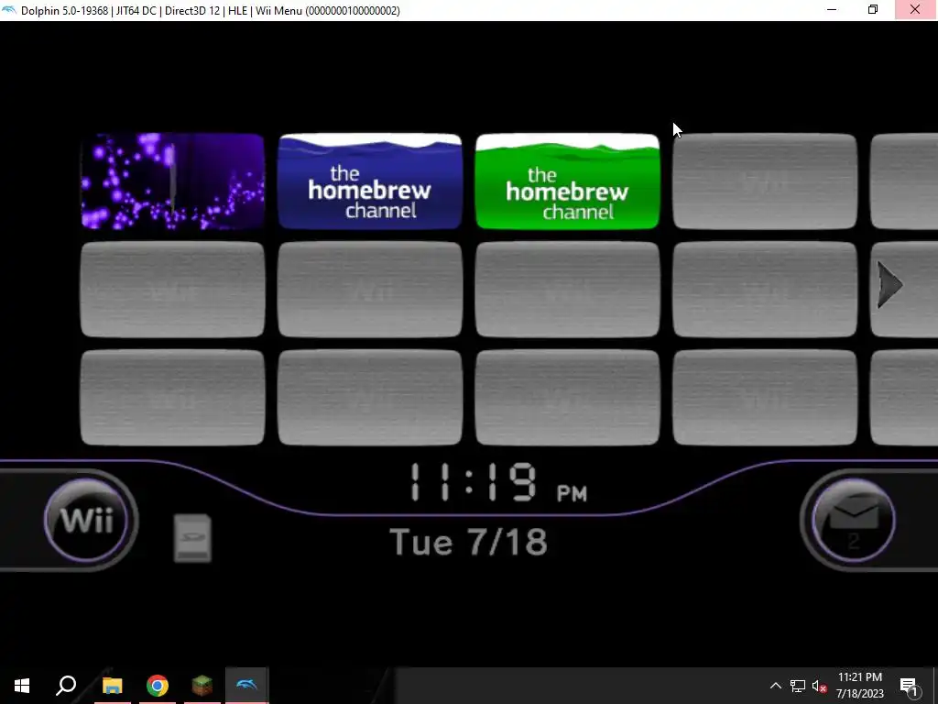
Task: Show hidden system tray icons
Action: 775,686
